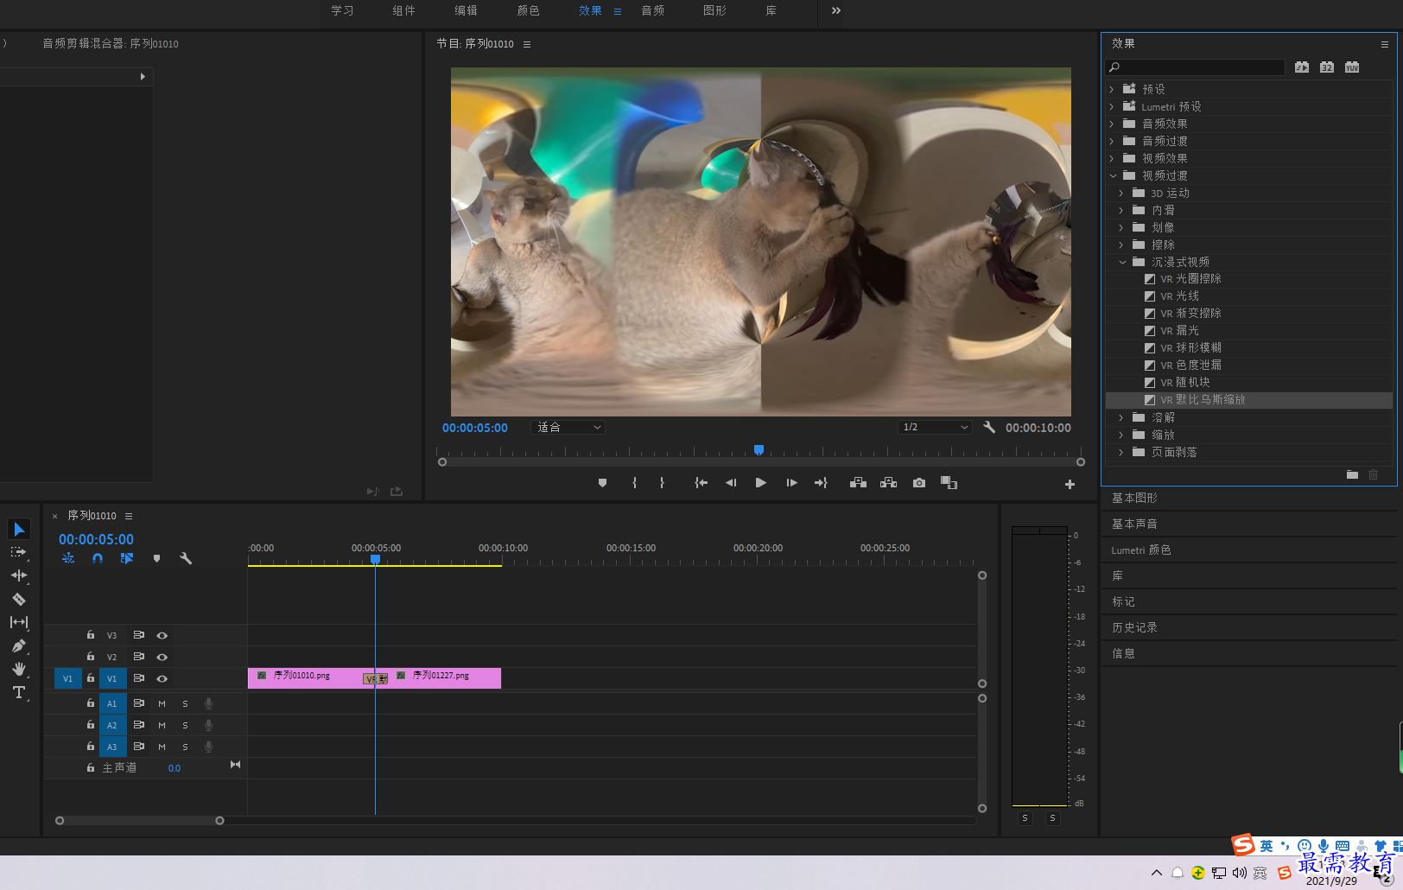Toggle V1 track output eye

point(162,678)
